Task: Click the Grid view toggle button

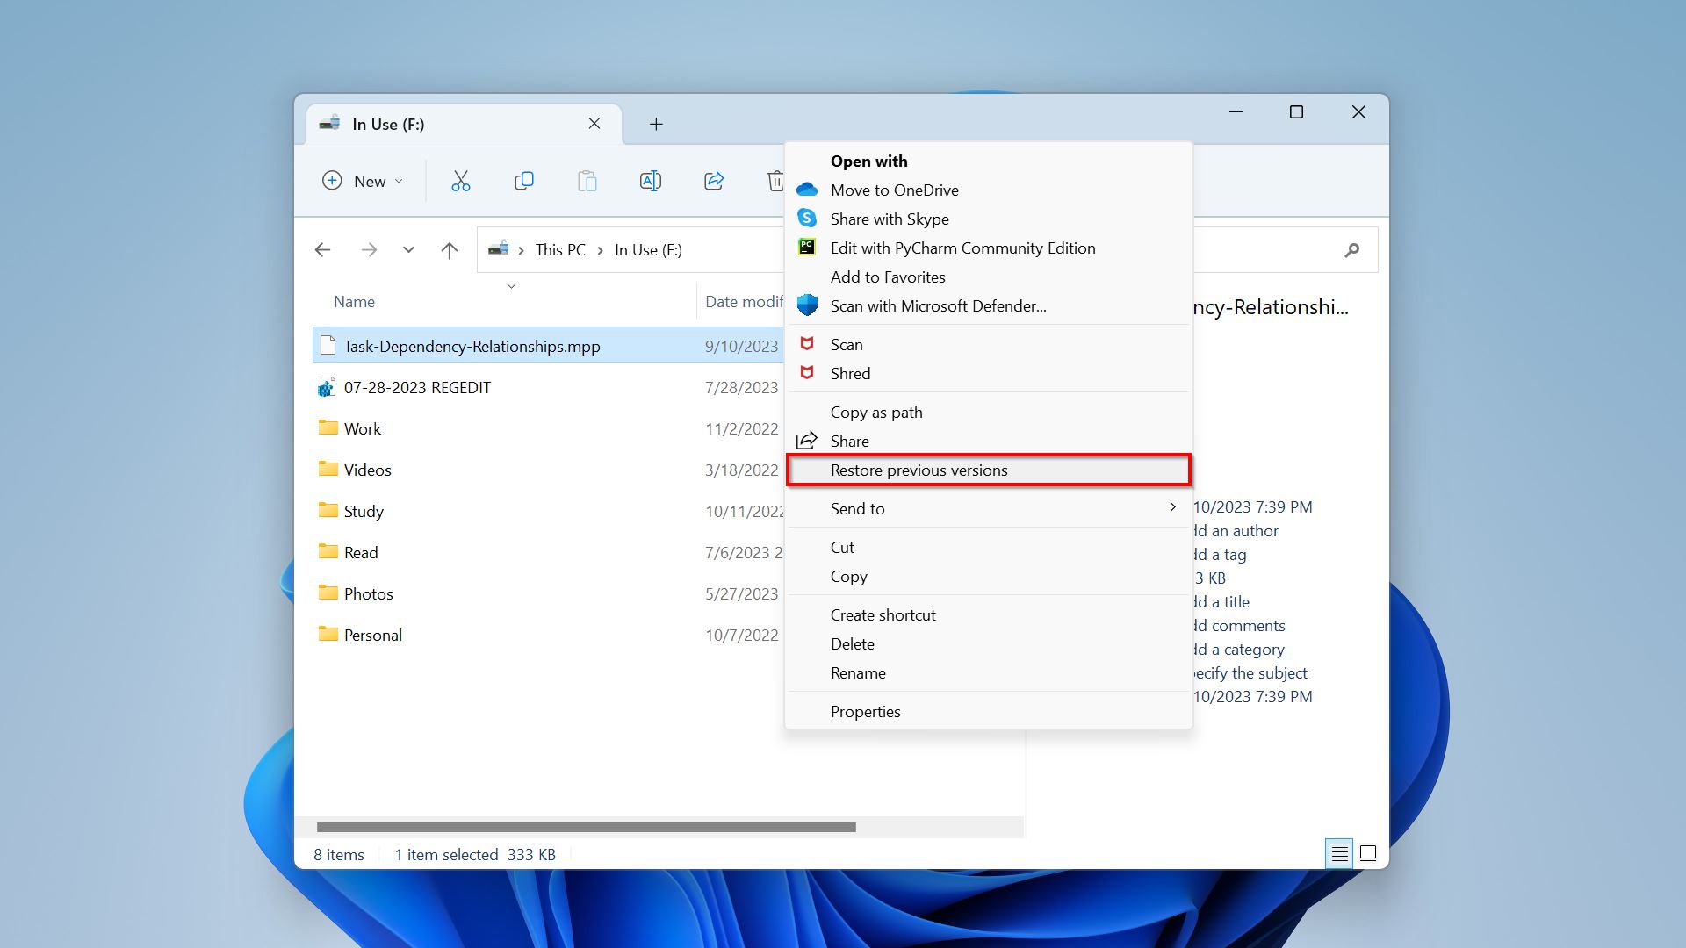Action: click(1367, 853)
